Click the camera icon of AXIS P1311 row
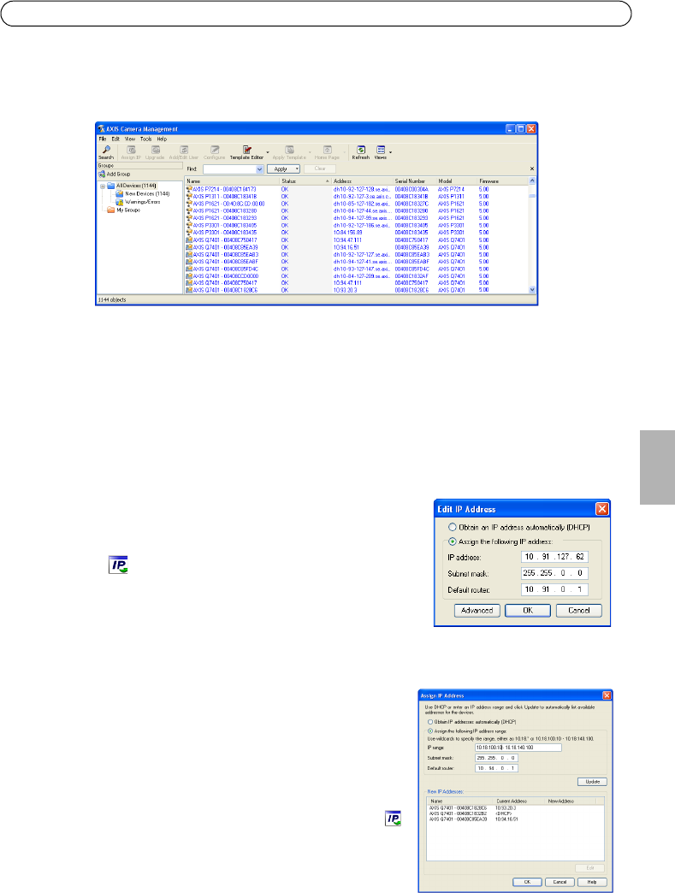The image size is (675, 893). coord(189,197)
